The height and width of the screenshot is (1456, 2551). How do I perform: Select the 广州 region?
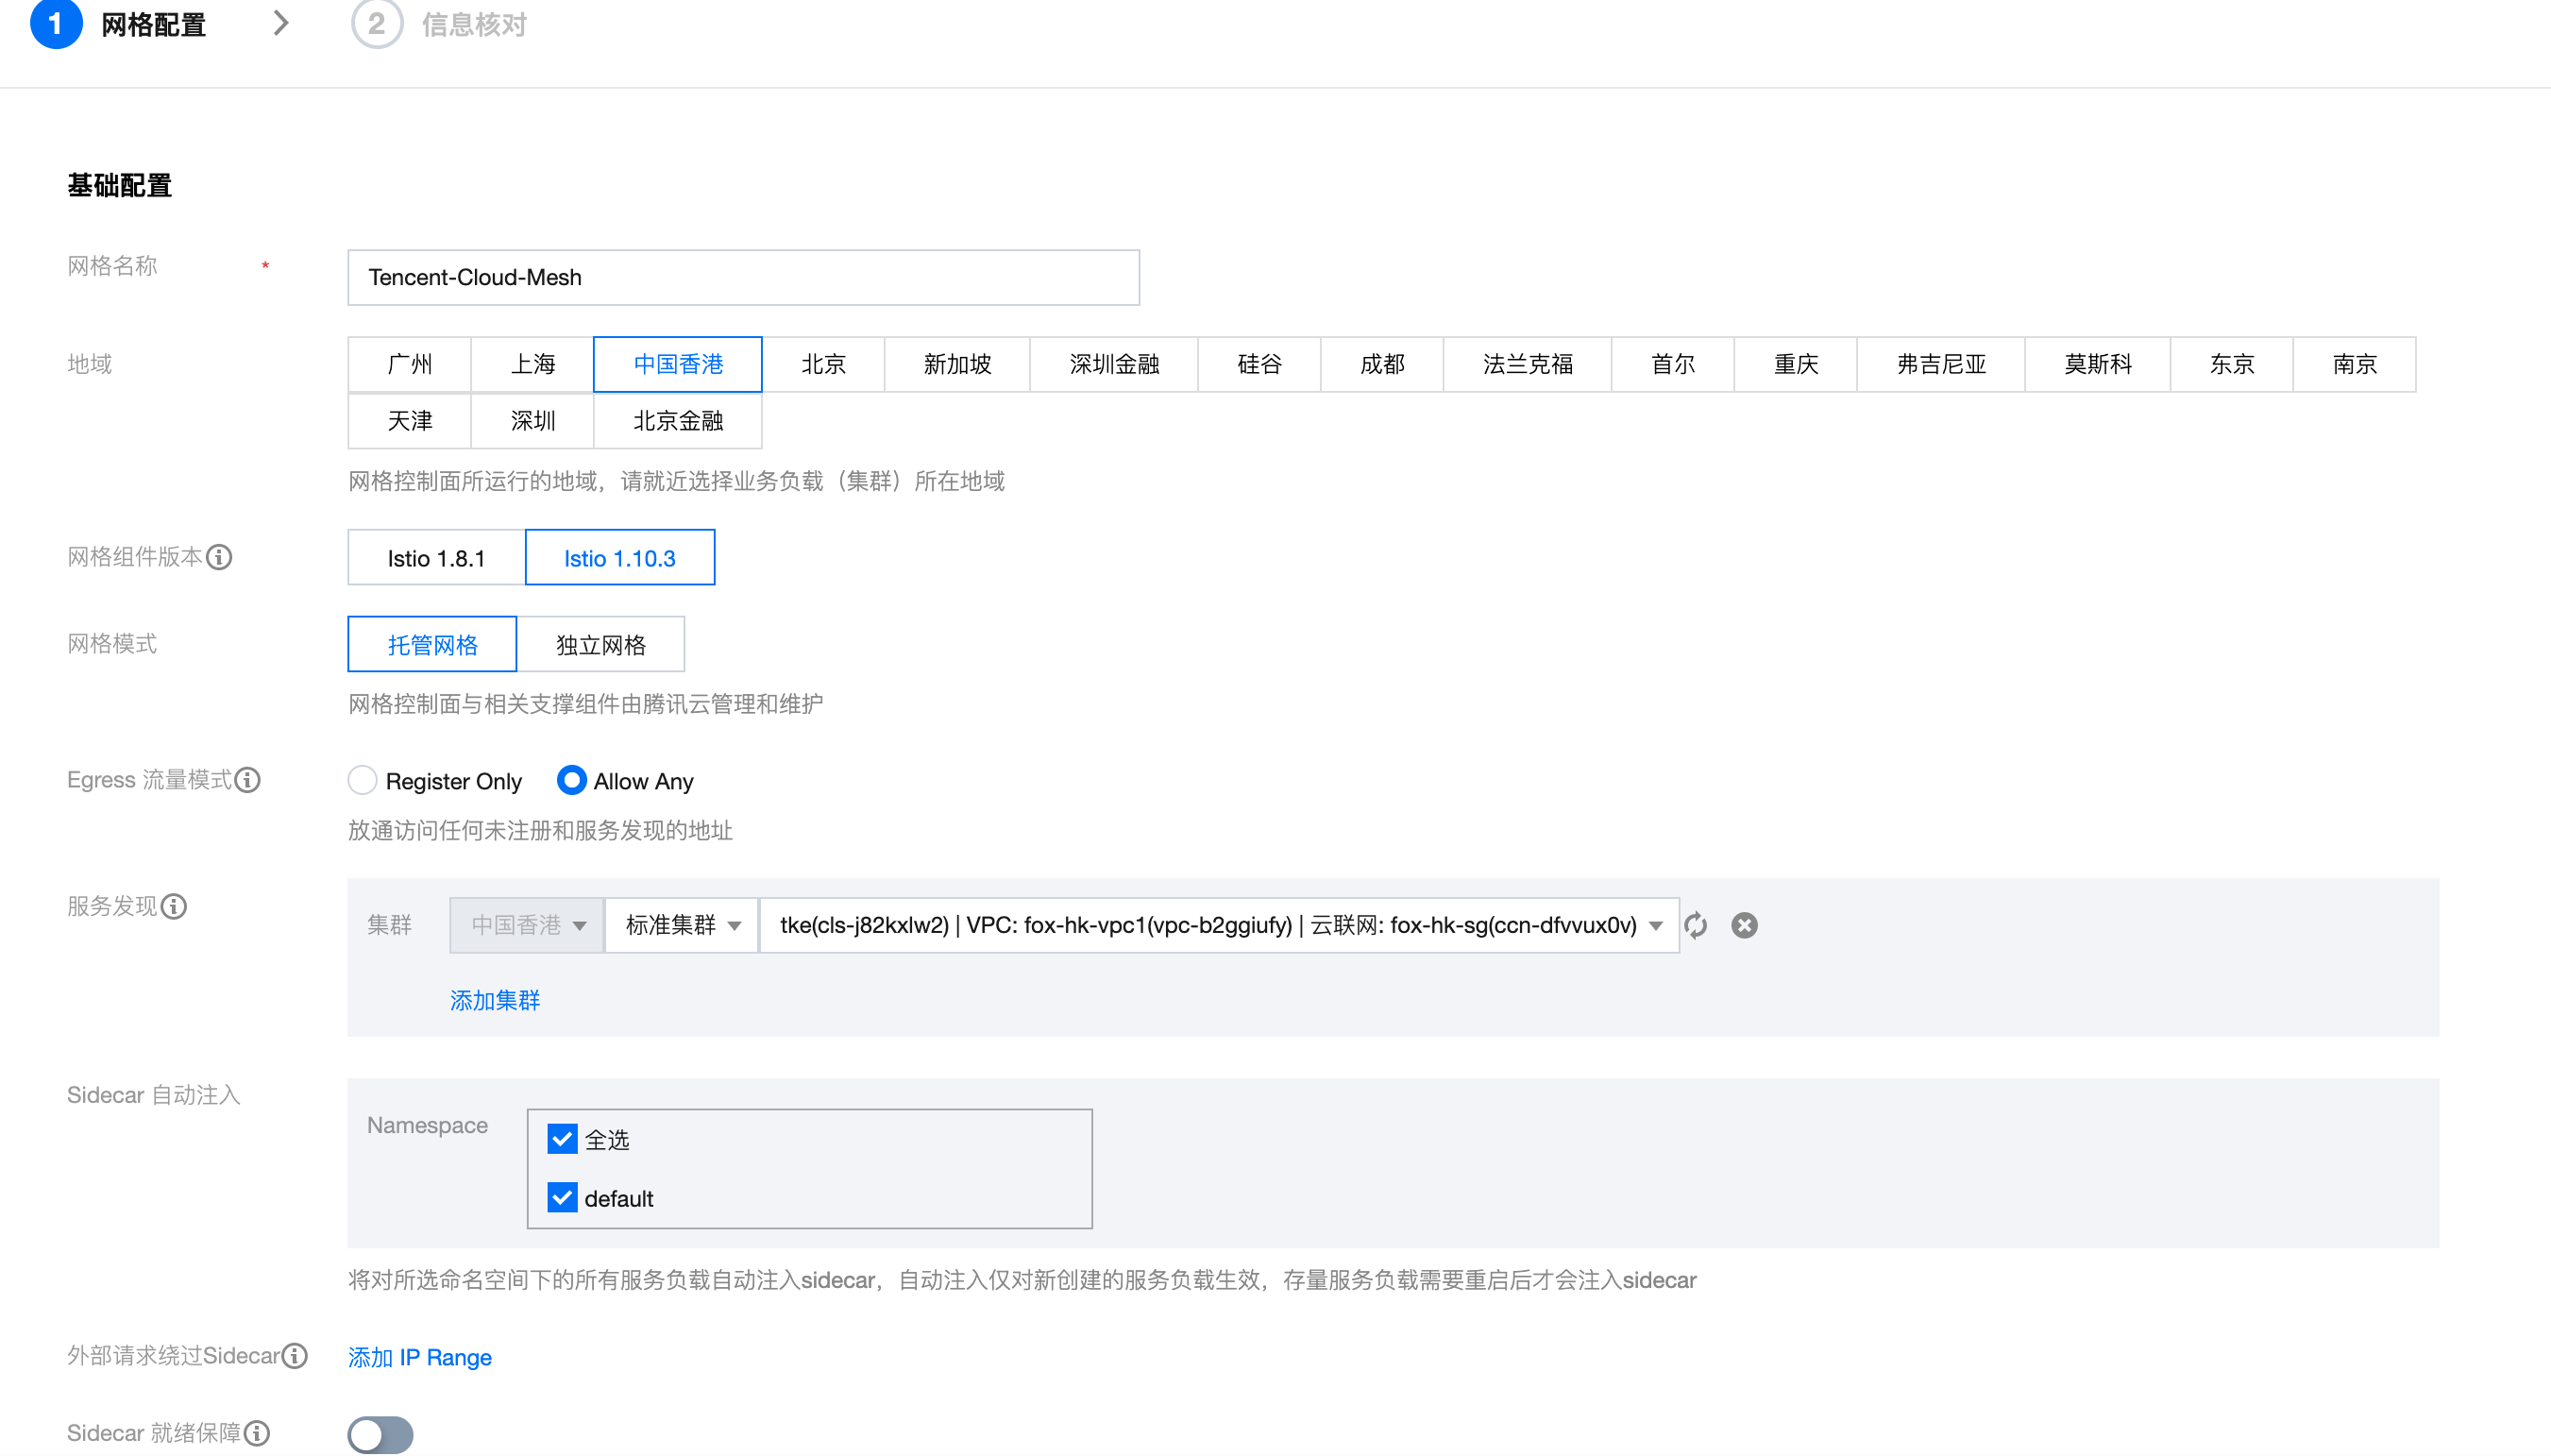(x=410, y=364)
